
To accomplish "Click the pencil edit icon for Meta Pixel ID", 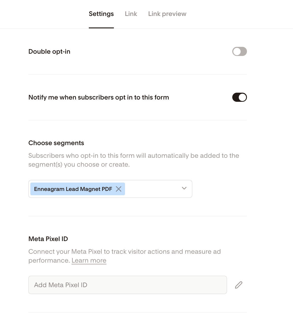I will tap(239, 285).
